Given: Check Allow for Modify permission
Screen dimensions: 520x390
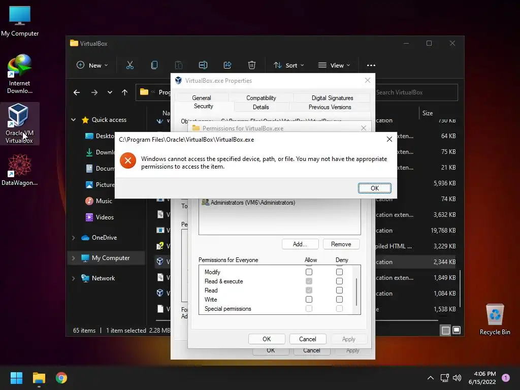Looking at the screenshot, I should pyautogui.click(x=309, y=272).
